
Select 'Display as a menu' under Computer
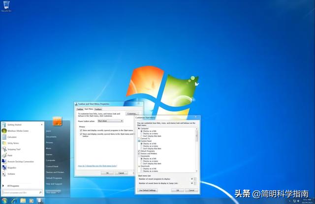(142, 134)
